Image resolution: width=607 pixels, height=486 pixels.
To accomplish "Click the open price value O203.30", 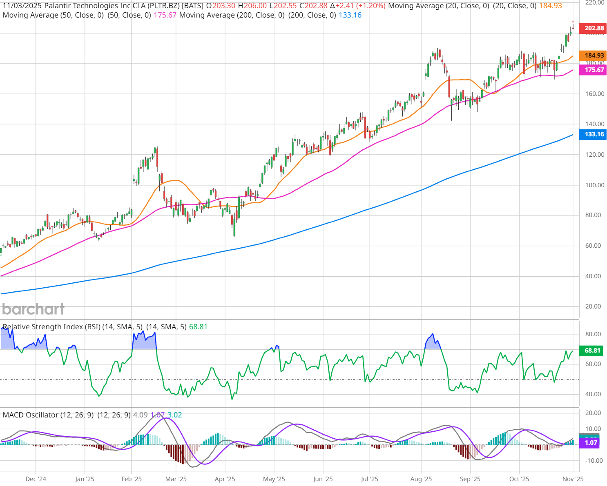I will tap(221, 6).
